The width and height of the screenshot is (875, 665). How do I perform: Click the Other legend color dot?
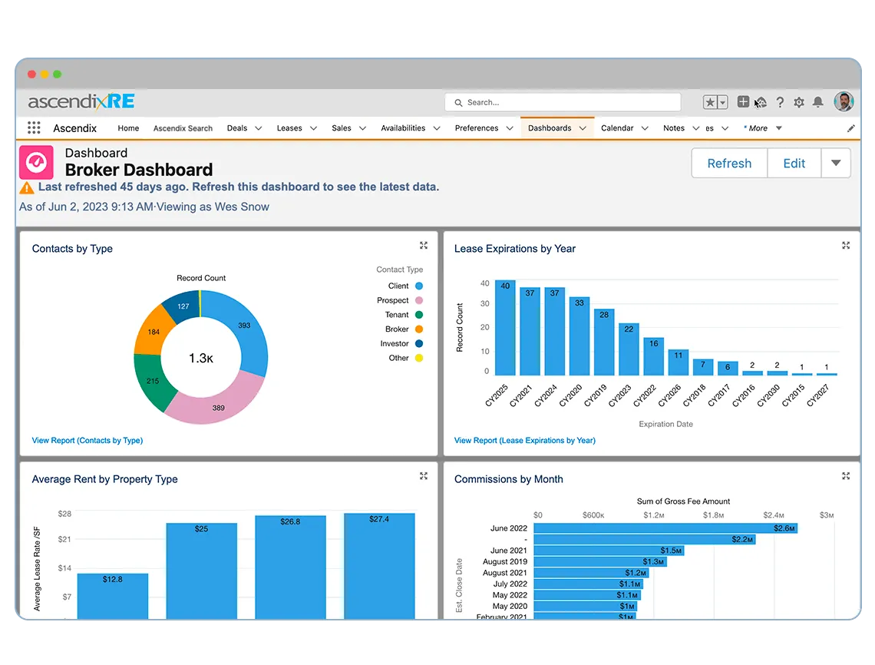pyautogui.click(x=419, y=358)
